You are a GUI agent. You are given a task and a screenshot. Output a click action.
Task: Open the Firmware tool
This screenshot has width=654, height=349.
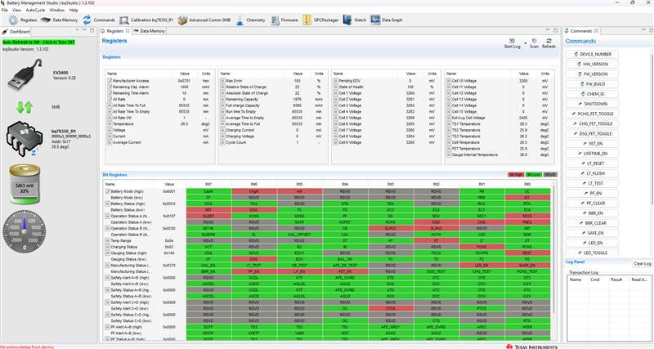[x=284, y=20]
